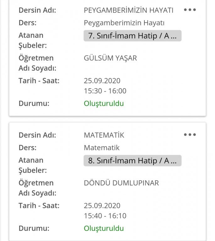Tap Tarih - Saat label in the first card

[39, 81]
